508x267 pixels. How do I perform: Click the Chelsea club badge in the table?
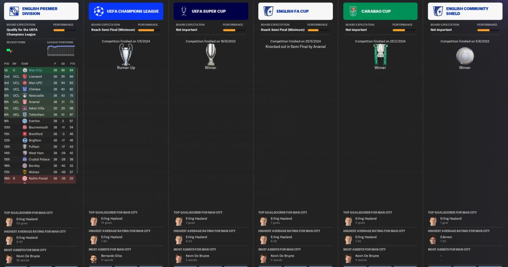click(x=25, y=89)
